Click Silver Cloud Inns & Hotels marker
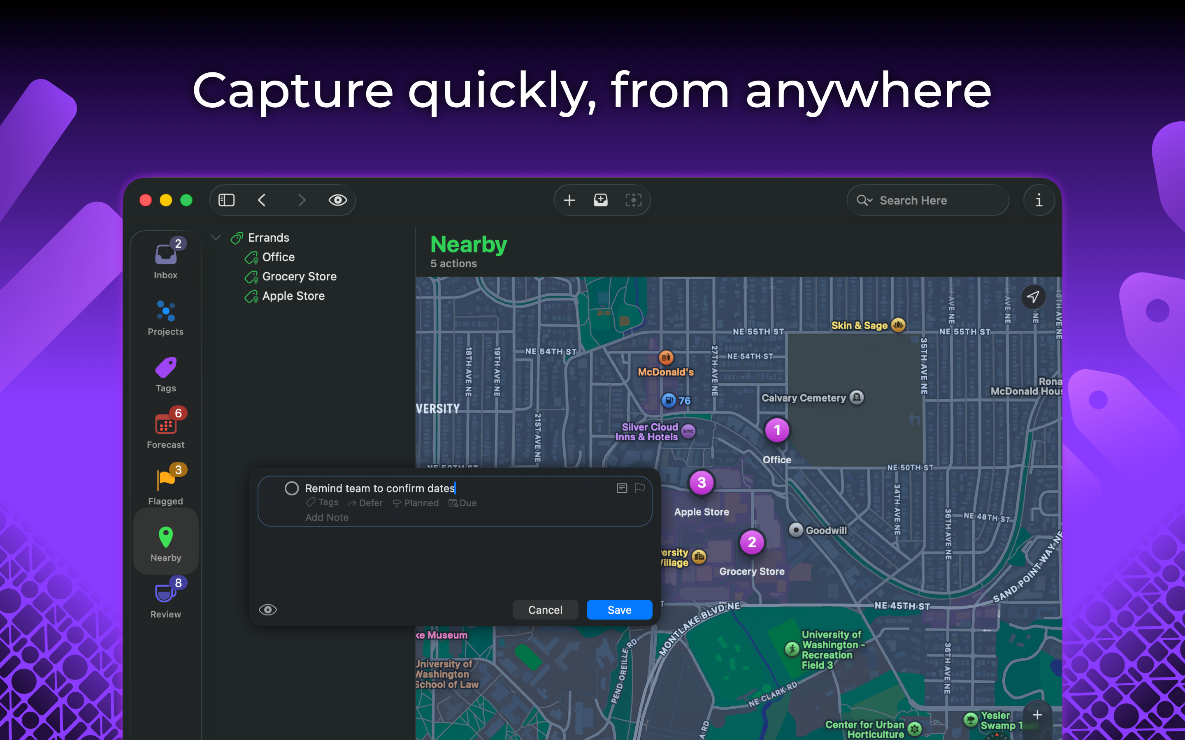The height and width of the screenshot is (740, 1185). pos(688,432)
